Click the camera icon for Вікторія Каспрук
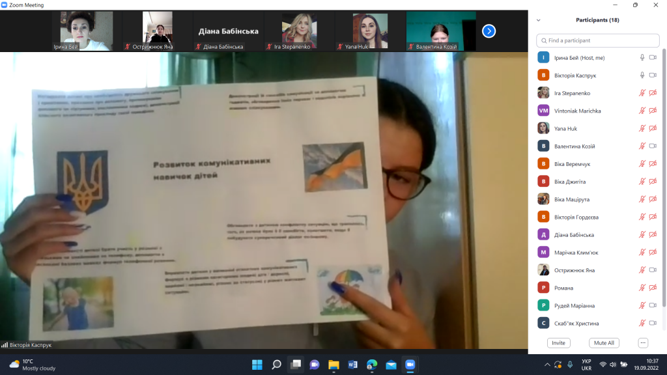Screen dimensions: 667x375 pyautogui.click(x=653, y=76)
